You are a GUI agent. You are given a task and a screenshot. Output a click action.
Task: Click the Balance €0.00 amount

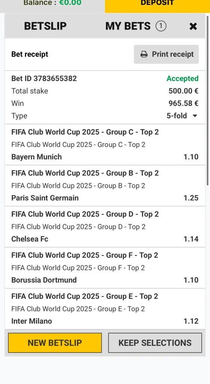click(70, 3)
